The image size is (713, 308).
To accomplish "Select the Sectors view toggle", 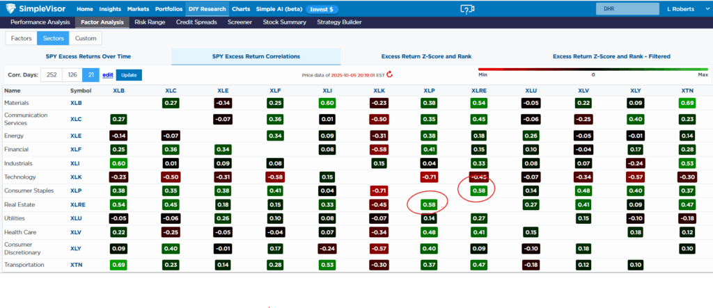I will (x=53, y=39).
